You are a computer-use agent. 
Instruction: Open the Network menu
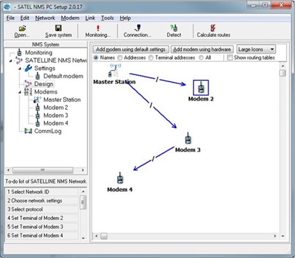(x=45, y=18)
